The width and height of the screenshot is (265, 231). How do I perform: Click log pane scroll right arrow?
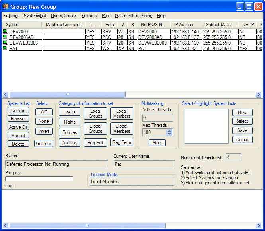click(x=259, y=225)
